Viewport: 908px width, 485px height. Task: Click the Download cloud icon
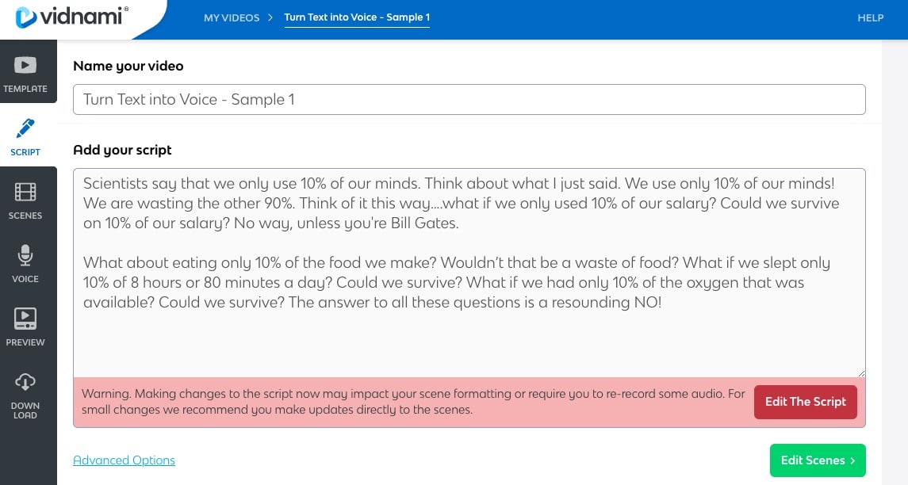pyautogui.click(x=25, y=383)
